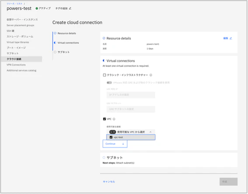Viewport: 248px width, 194px height.
Task: Collapse the 使用可能な VPC から選択 dropdown
Action: (131, 132)
